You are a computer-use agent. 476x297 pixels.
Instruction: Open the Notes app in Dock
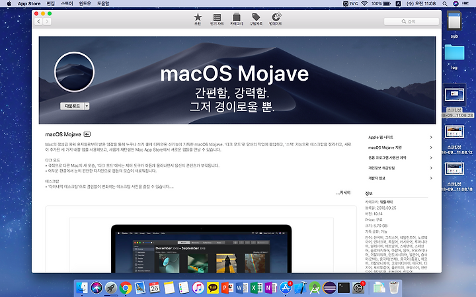tap(169, 288)
